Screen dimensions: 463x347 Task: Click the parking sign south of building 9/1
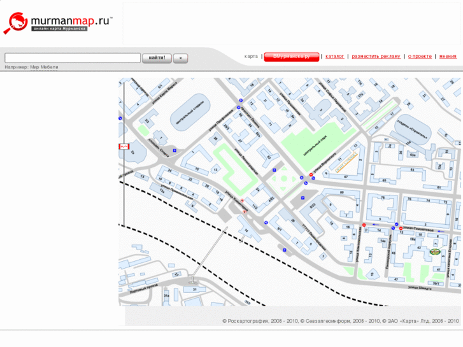pyautogui.click(x=284, y=250)
